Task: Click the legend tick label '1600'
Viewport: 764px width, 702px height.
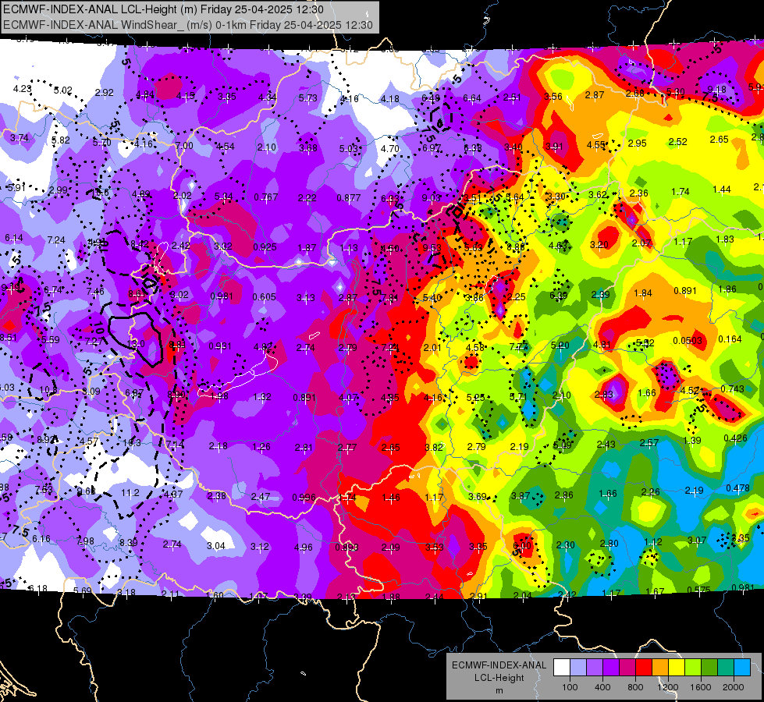Action: pos(701,687)
